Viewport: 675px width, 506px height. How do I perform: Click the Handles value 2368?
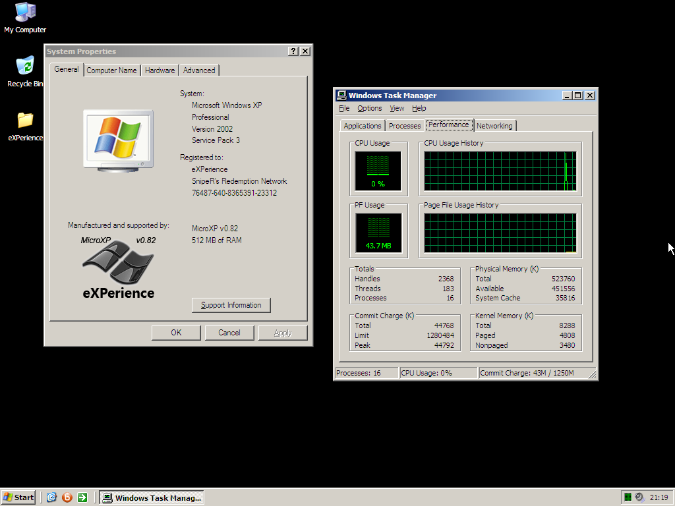446,279
